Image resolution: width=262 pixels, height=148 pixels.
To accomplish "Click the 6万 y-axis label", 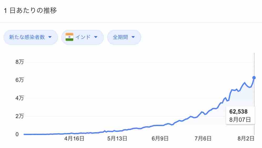I will point(20,80).
